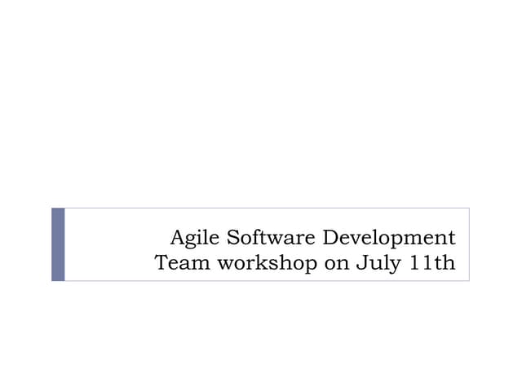Click the capital "S" in Software

tap(232, 238)
